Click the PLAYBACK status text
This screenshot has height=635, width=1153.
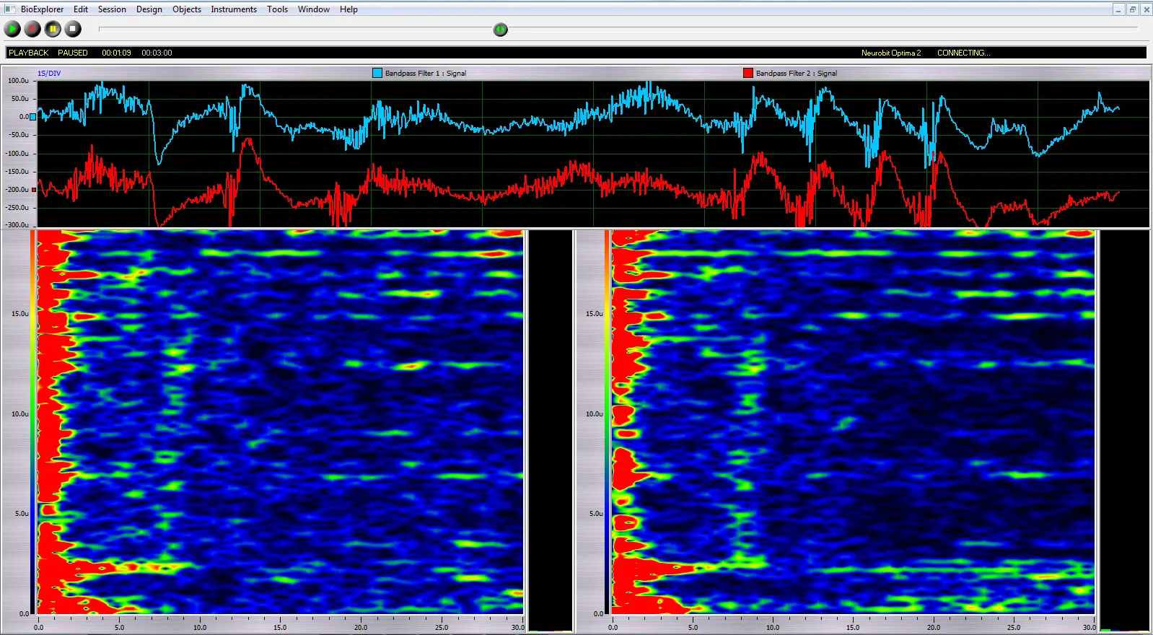coord(29,53)
